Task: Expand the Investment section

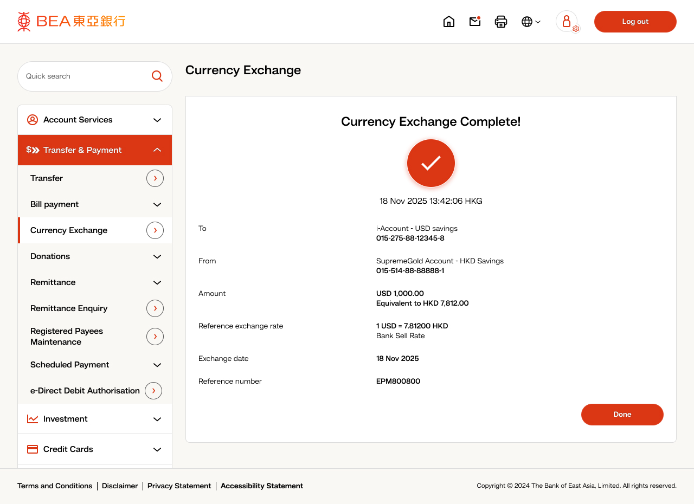Action: pyautogui.click(x=95, y=419)
